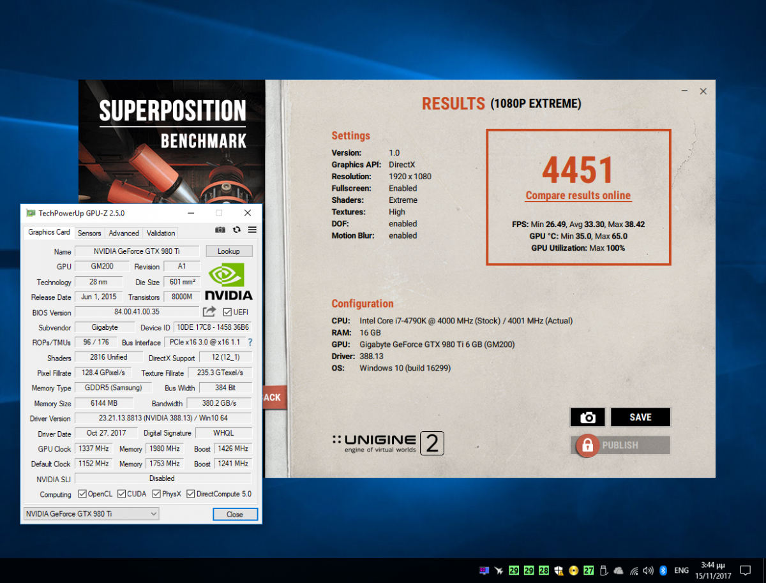
Task: Click the Device ID value 10DE 17C8
Action: tap(213, 327)
